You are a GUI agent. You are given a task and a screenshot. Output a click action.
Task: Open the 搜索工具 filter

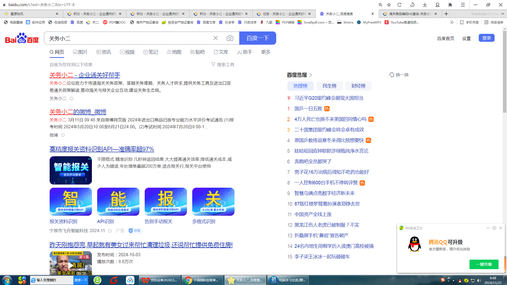(x=223, y=65)
